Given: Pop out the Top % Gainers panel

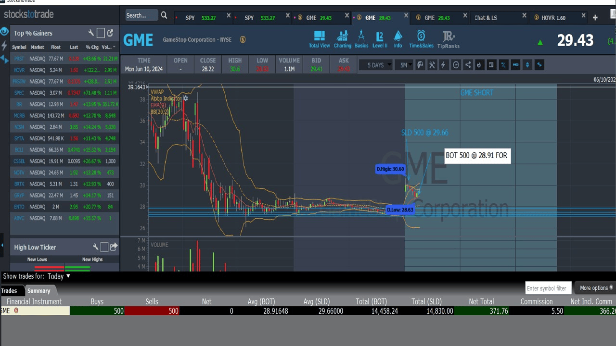Looking at the screenshot, I should (110, 33).
